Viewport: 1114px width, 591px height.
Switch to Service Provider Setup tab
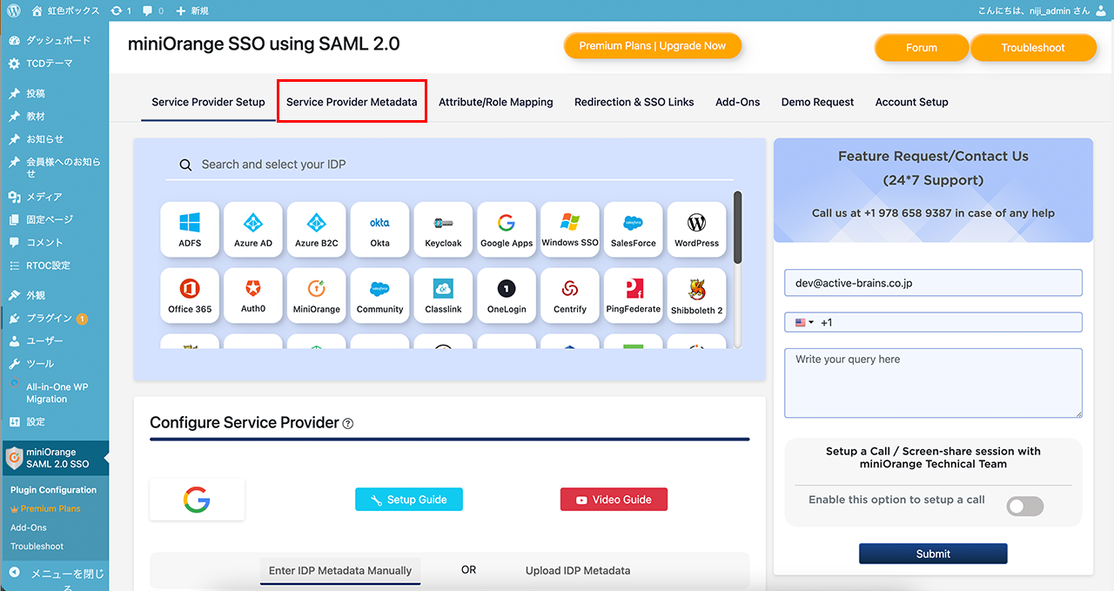pos(208,102)
